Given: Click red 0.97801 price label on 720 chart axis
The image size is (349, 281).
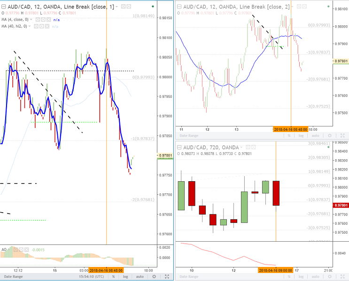Looking at the screenshot, I should click(341, 205).
